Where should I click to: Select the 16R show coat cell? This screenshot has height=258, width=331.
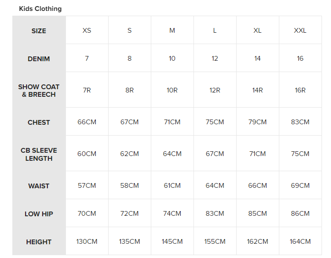pyautogui.click(x=300, y=90)
